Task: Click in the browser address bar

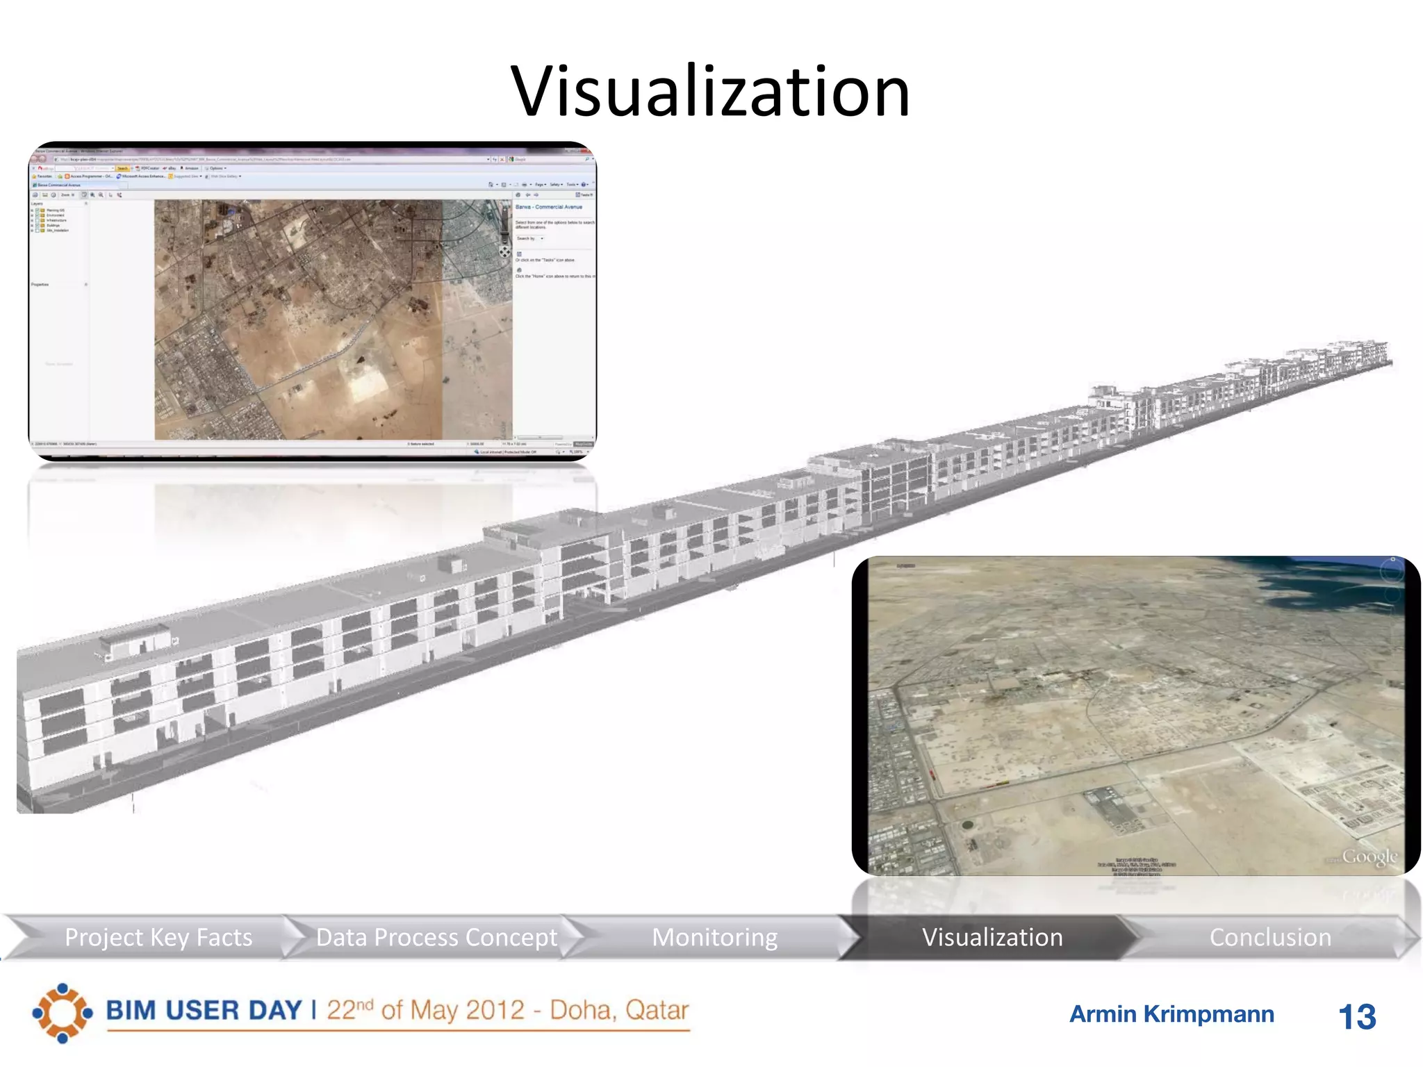Action: coord(271,159)
